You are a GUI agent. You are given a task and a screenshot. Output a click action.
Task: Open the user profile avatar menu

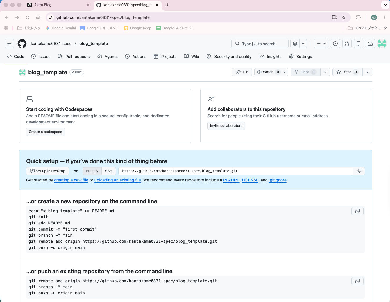point(382,44)
